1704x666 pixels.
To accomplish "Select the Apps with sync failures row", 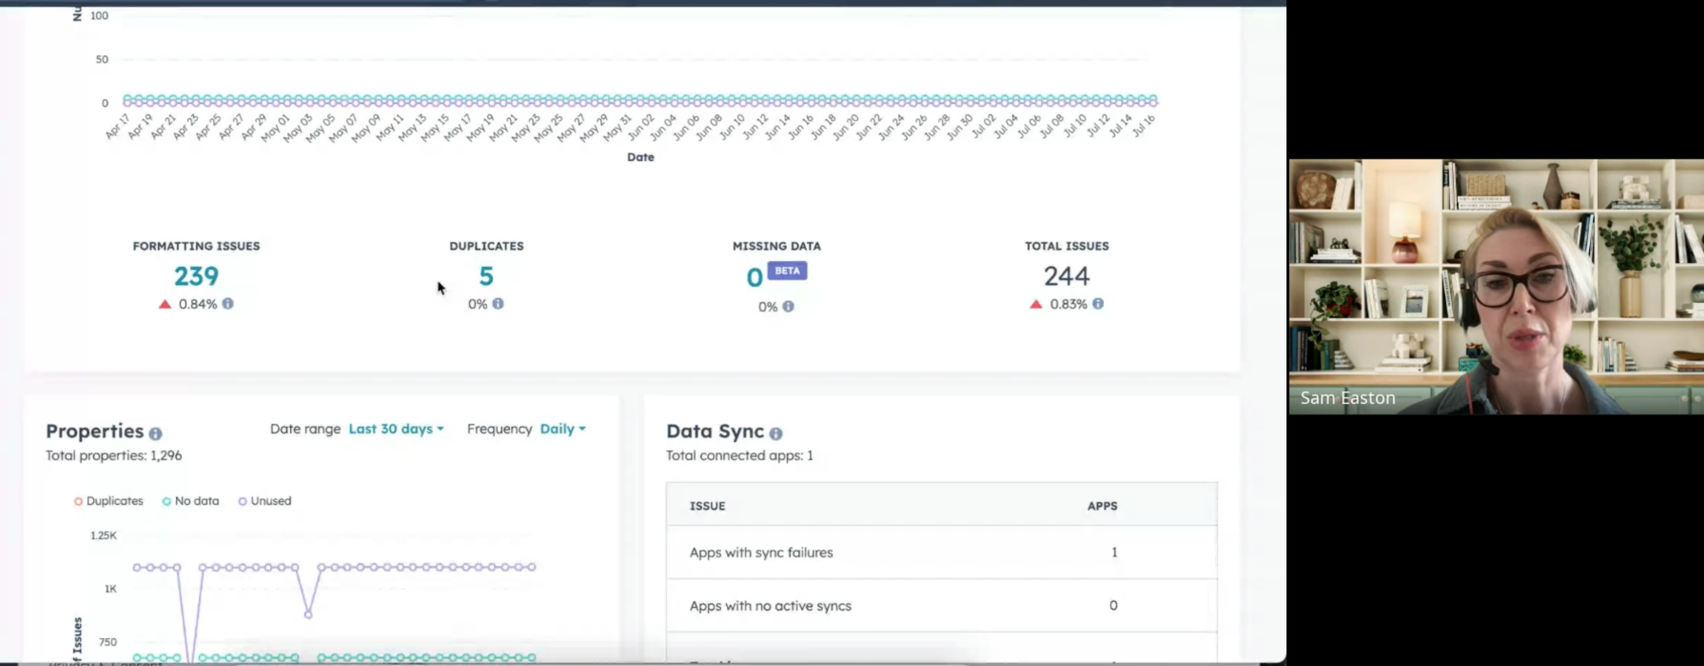I will (x=941, y=552).
